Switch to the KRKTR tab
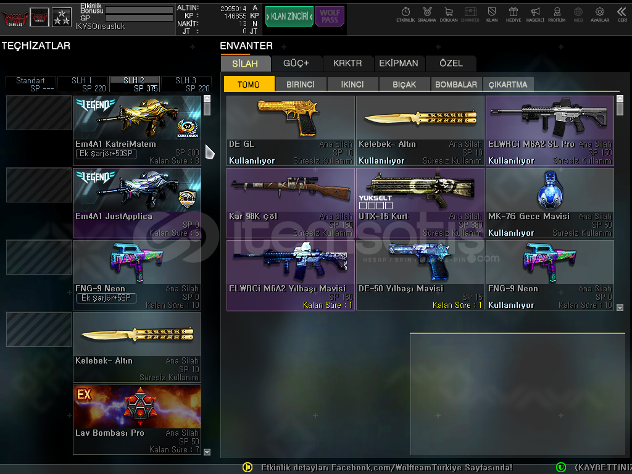 pyautogui.click(x=347, y=64)
